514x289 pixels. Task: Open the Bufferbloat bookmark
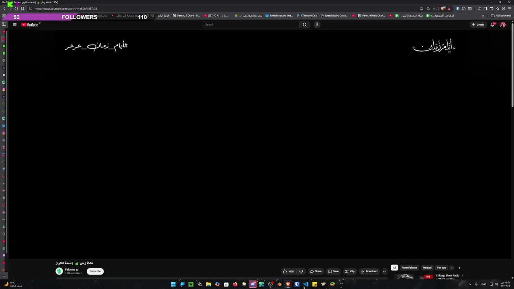(279, 16)
